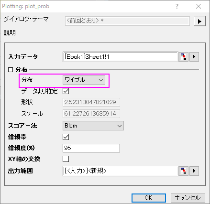Viewport: 210px width, 204px height.
Task: Open the 分布 ワイブル dropdown
Action: [84, 80]
